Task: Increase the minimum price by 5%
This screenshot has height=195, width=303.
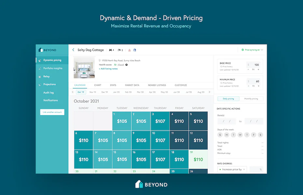Action: [258, 86]
